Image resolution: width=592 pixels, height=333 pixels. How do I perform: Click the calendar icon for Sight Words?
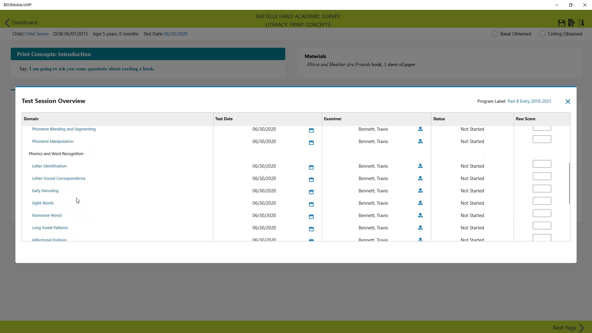pos(311,204)
